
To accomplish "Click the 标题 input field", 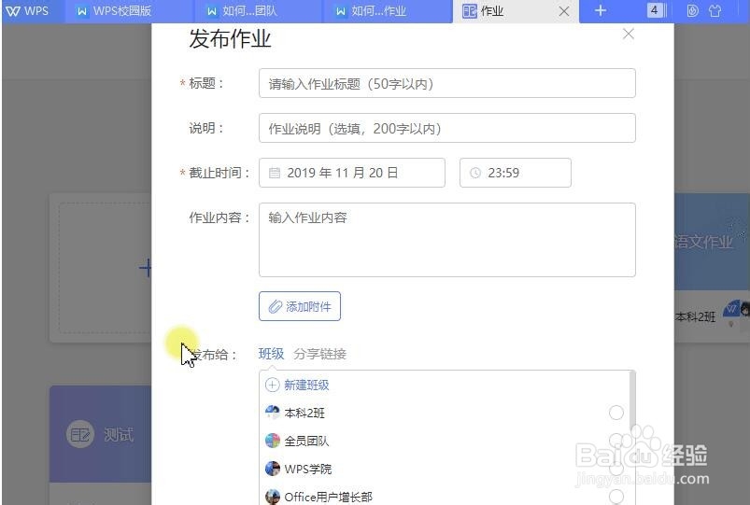I will tap(447, 83).
